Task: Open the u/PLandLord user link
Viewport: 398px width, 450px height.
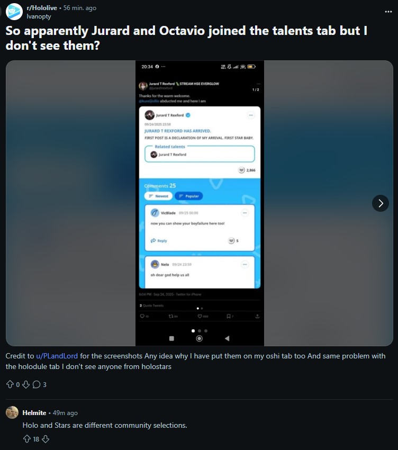Action: tap(57, 356)
